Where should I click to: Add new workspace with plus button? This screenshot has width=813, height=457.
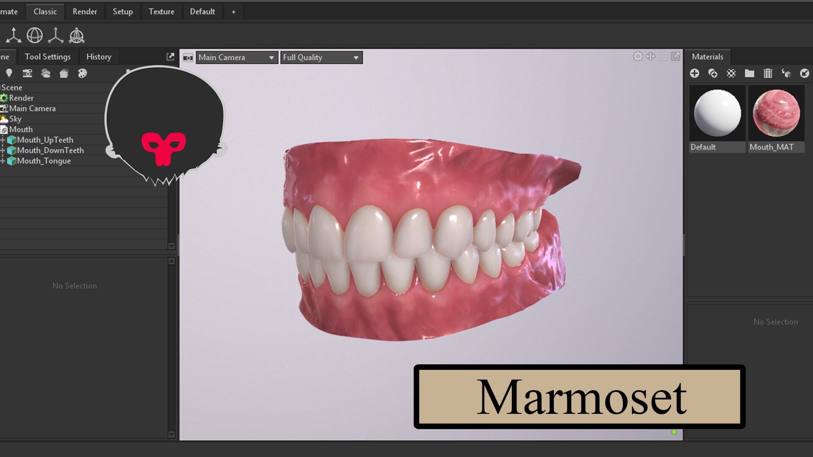click(x=233, y=12)
